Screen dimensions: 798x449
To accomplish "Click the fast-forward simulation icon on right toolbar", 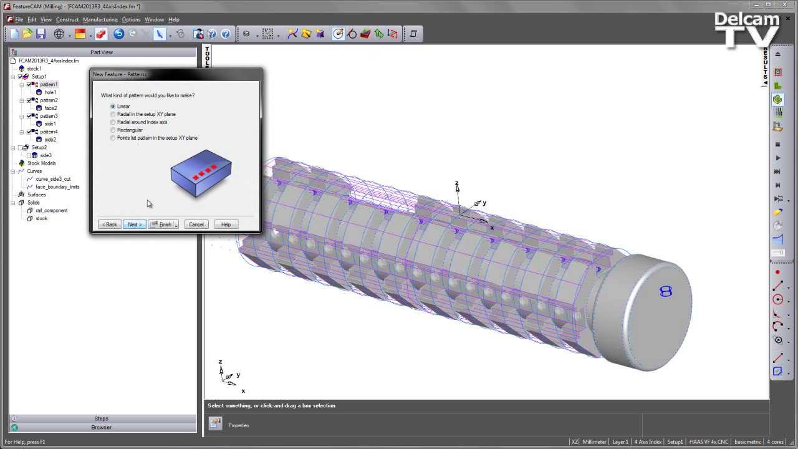I will 777,171.
